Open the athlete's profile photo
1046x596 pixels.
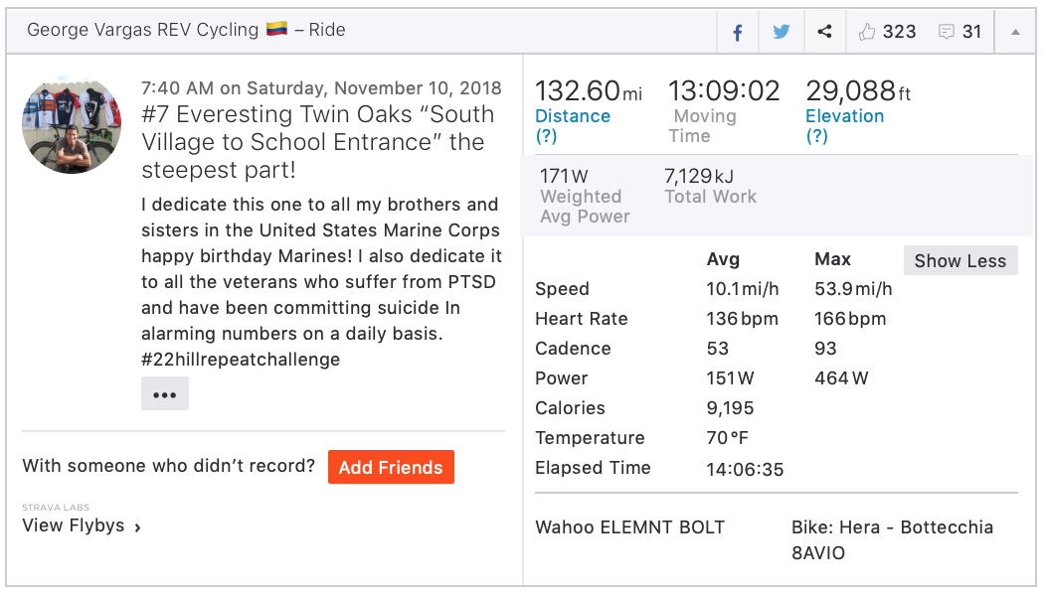click(72, 124)
